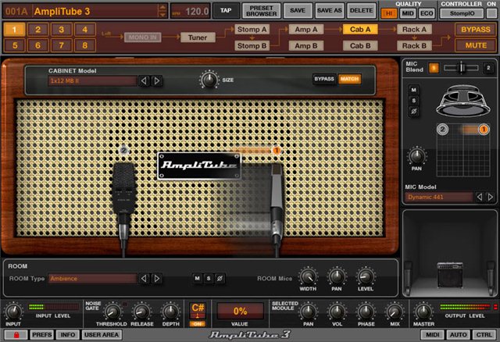Solo the room mics with S button
The image size is (500, 342).
click(x=209, y=279)
